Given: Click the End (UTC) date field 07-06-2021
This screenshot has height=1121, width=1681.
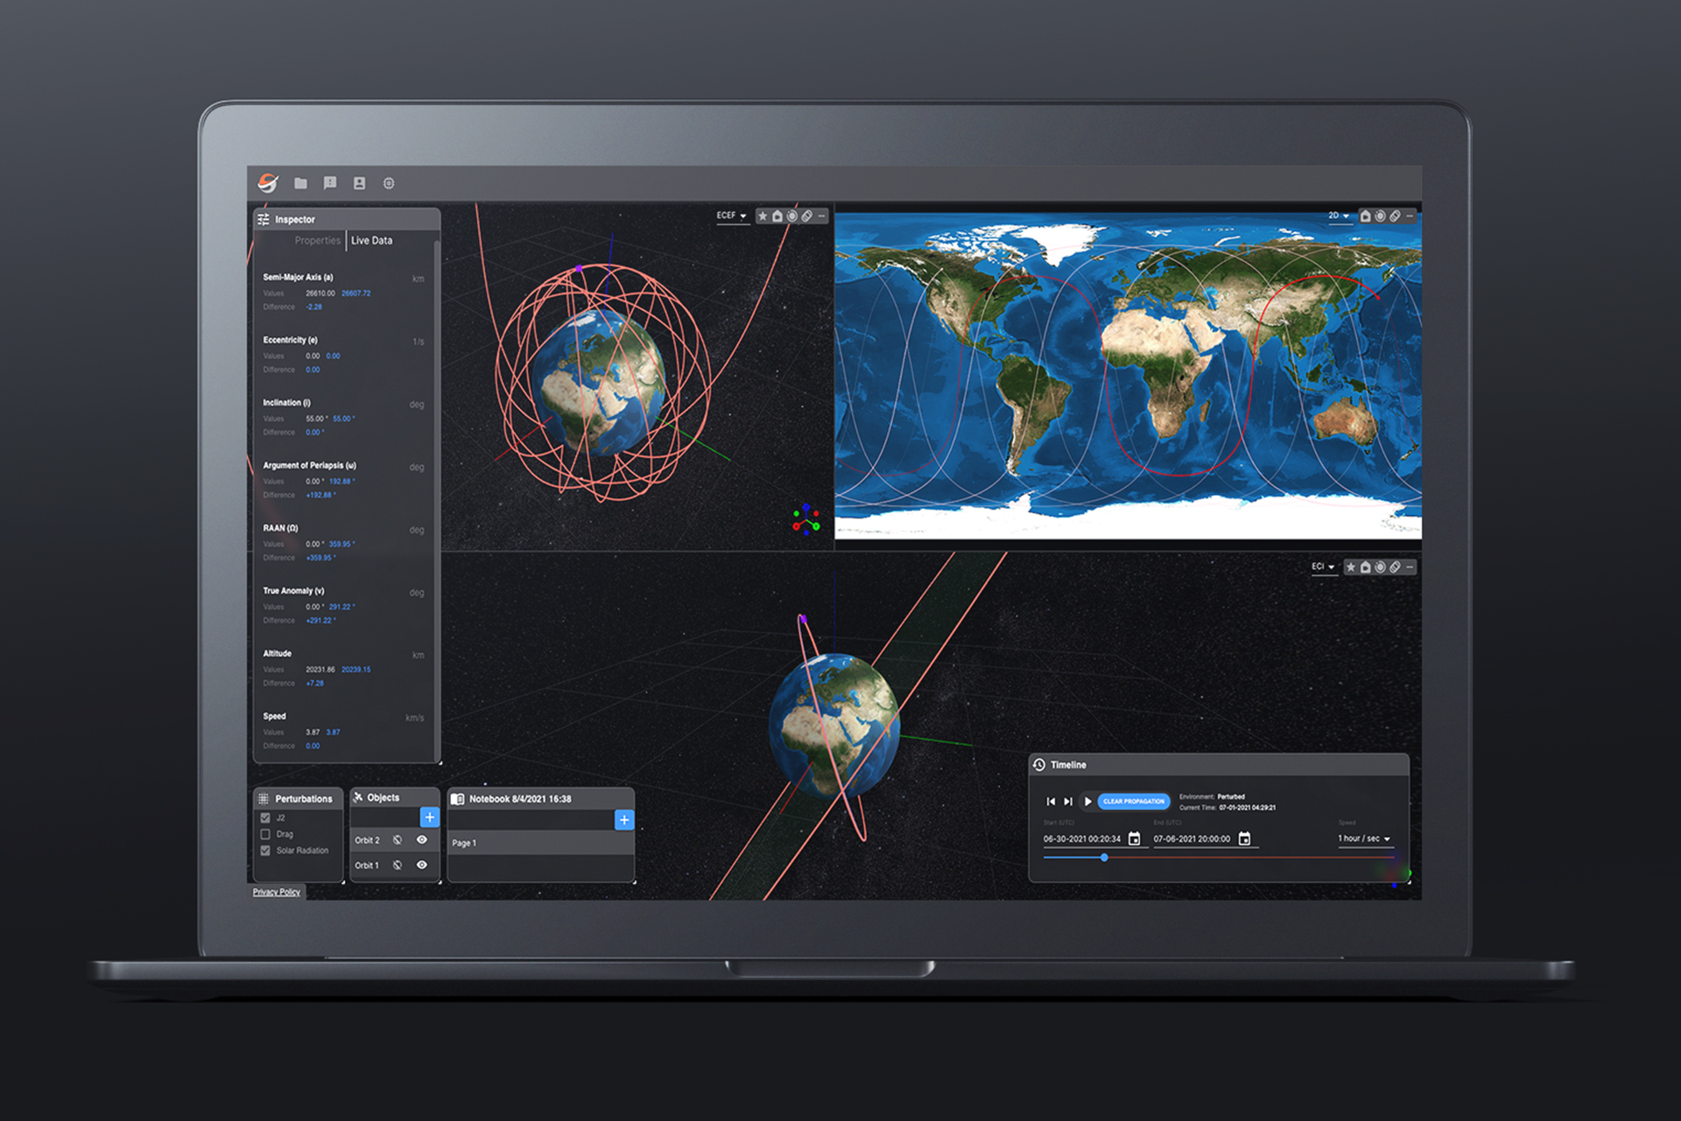Looking at the screenshot, I should pyautogui.click(x=1192, y=839).
